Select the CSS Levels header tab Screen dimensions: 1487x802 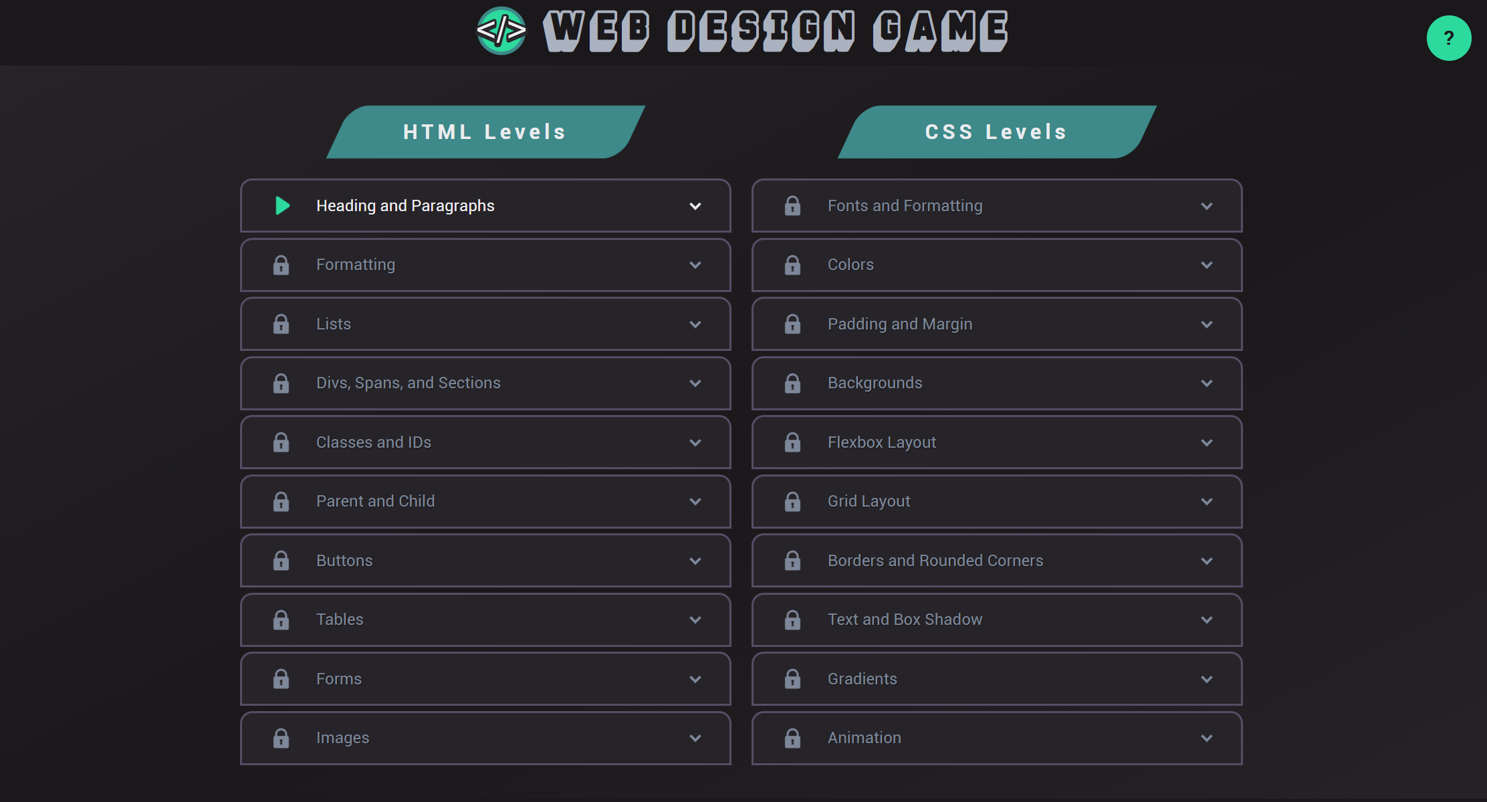[997, 132]
